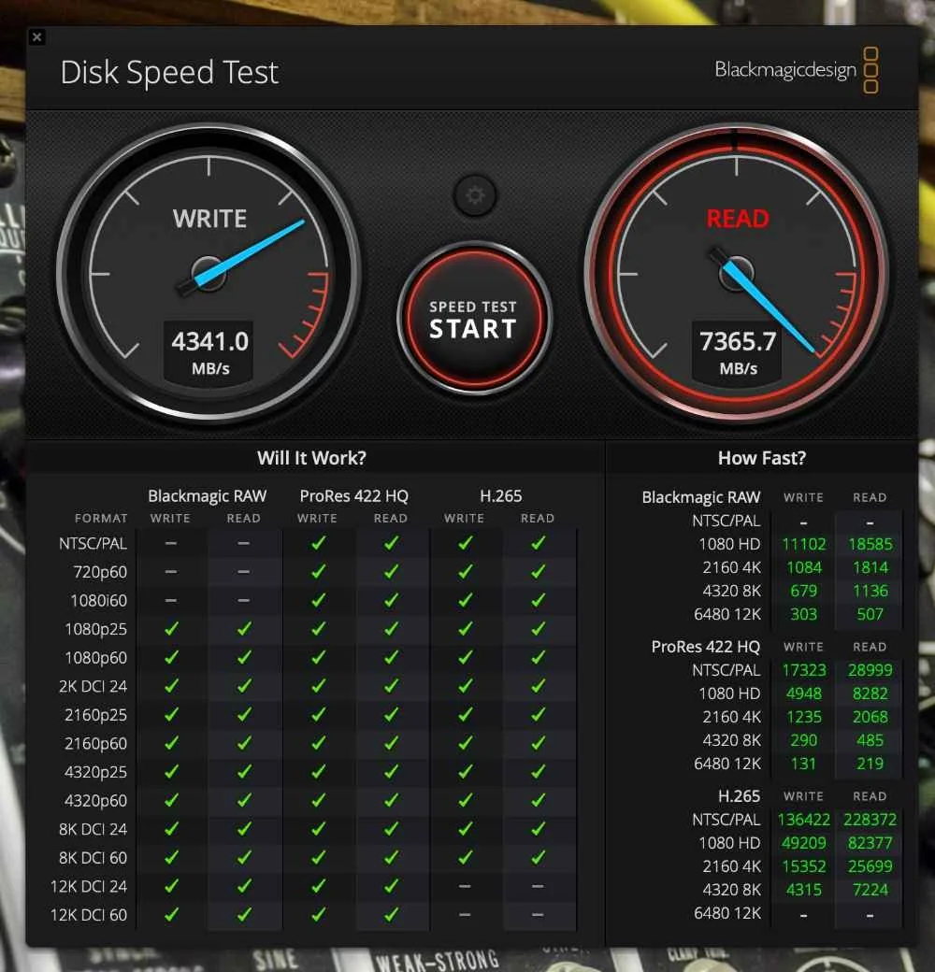
Task: Click the 8K DCI 60 format row label
Action: (x=93, y=858)
